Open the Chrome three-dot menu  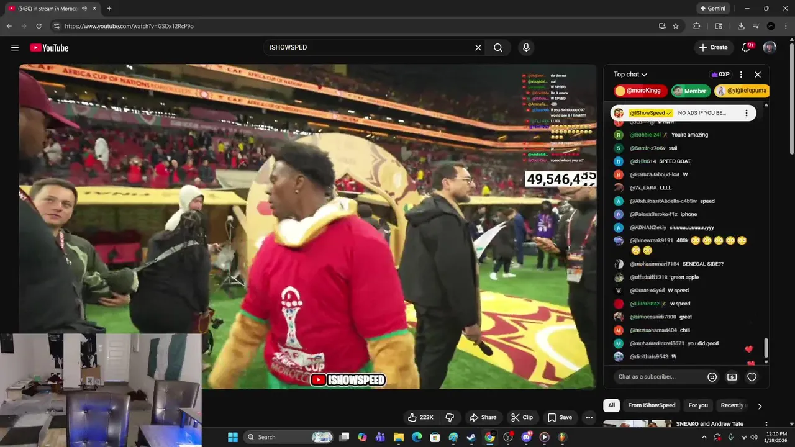[x=786, y=26]
